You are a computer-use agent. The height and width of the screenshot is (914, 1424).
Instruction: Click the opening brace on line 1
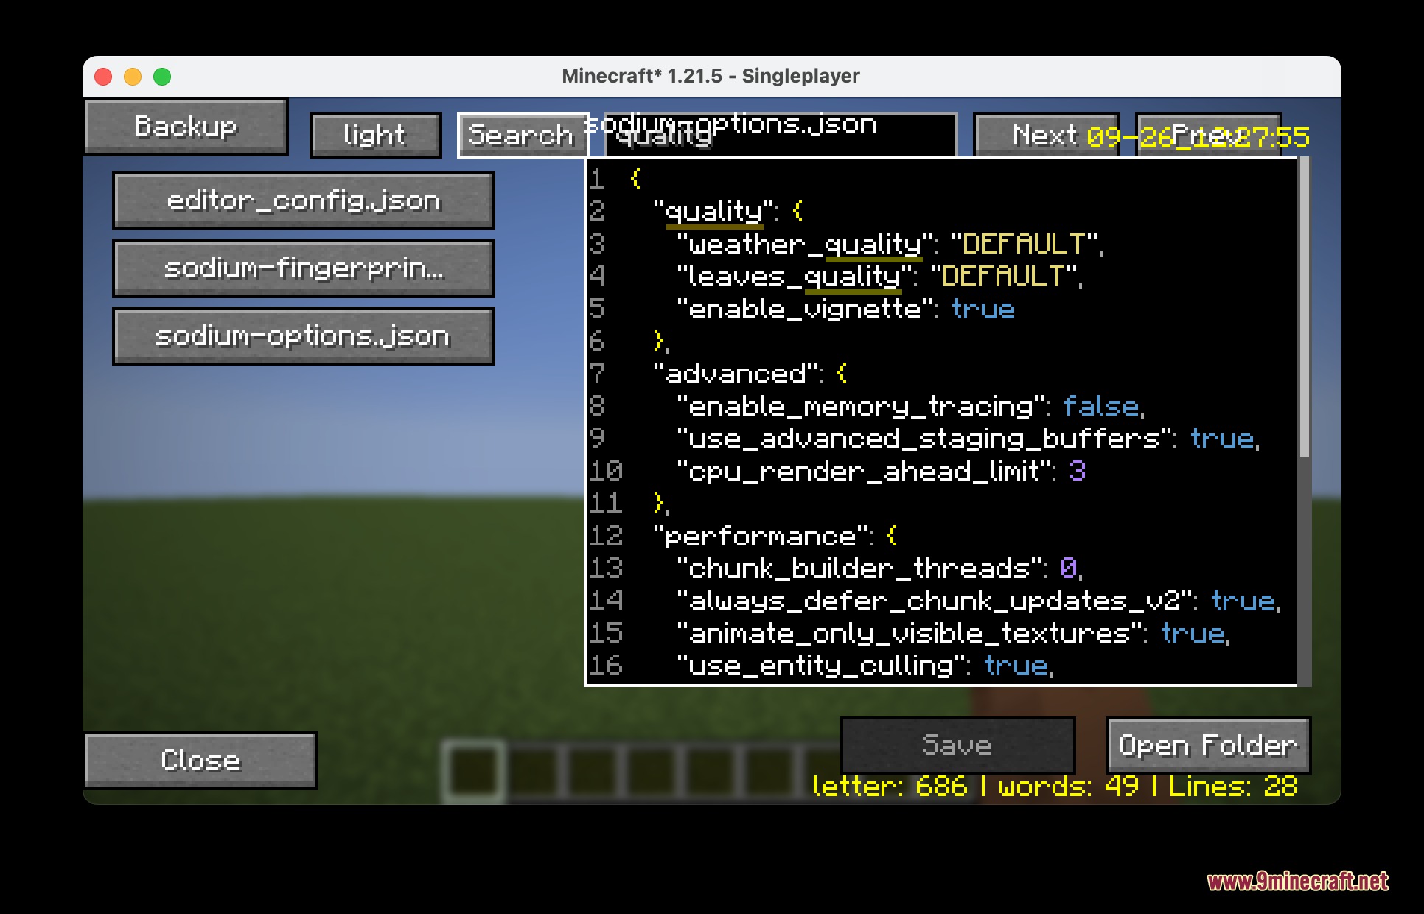(635, 178)
